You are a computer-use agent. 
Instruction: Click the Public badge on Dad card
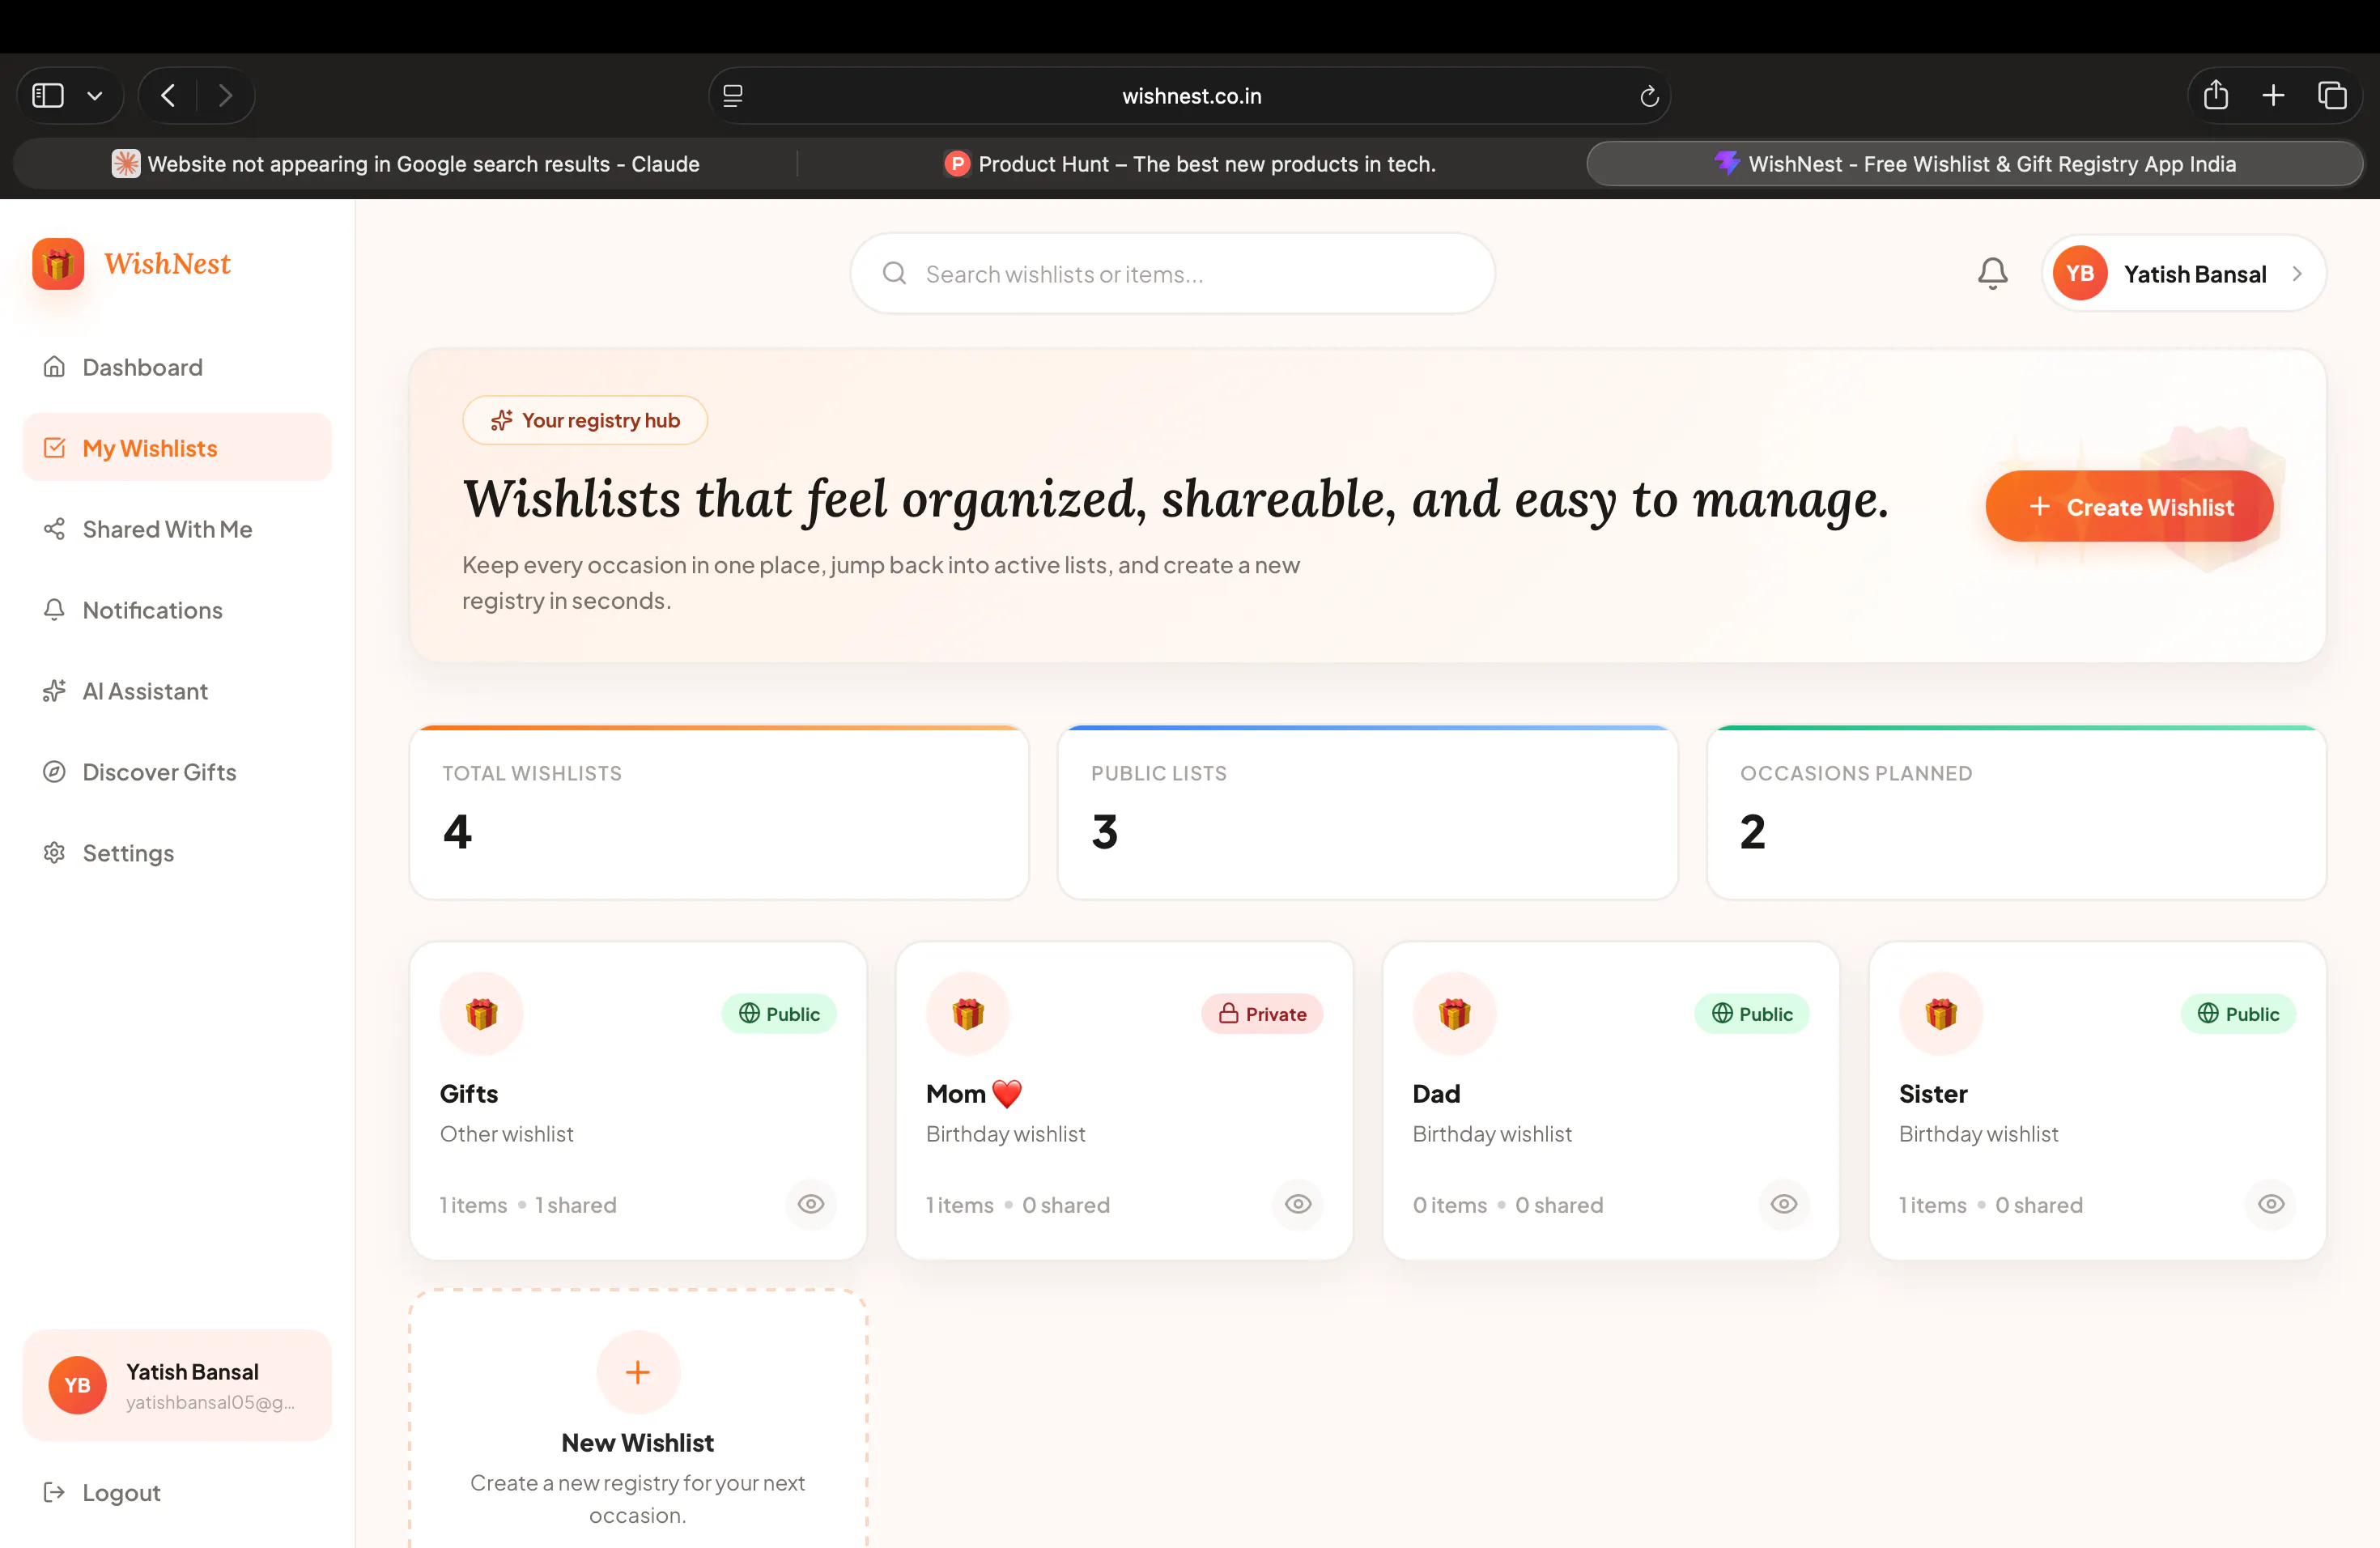coord(1752,1014)
